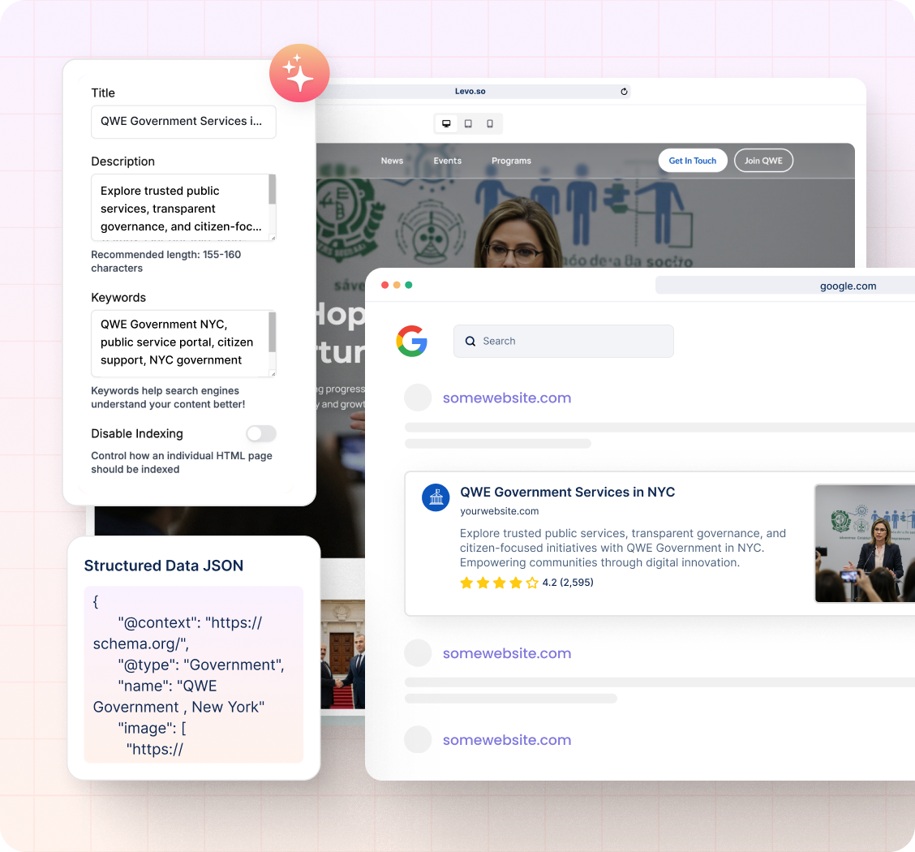Toggle the Disable Indexing switch
The height and width of the screenshot is (852, 915).
click(261, 433)
